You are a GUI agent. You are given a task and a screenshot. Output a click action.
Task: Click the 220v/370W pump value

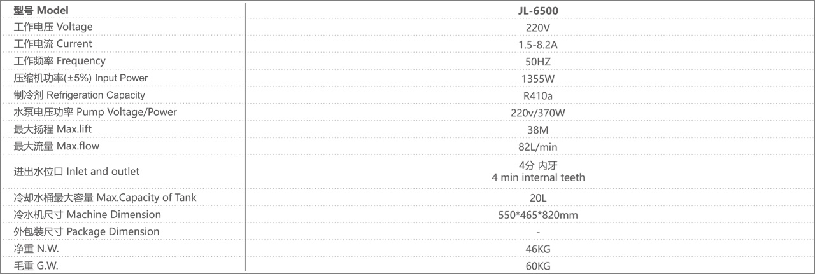click(538, 113)
